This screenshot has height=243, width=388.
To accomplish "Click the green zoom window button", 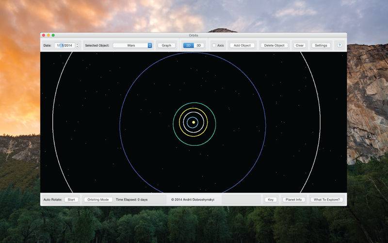I will pyautogui.click(x=53, y=35).
